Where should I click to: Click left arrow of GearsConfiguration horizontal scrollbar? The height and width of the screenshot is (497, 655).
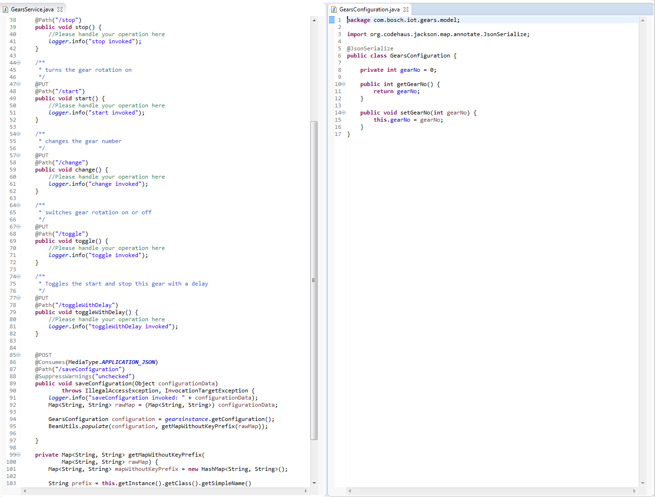click(350, 491)
